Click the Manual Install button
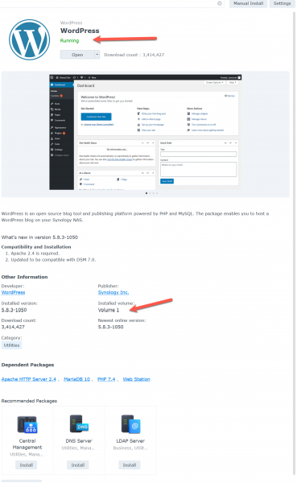Image resolution: width=297 pixels, height=483 pixels. tap(249, 3)
